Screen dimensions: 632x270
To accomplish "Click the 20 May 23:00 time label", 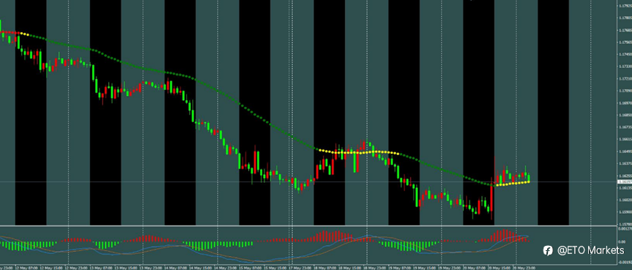I will coord(524,268).
